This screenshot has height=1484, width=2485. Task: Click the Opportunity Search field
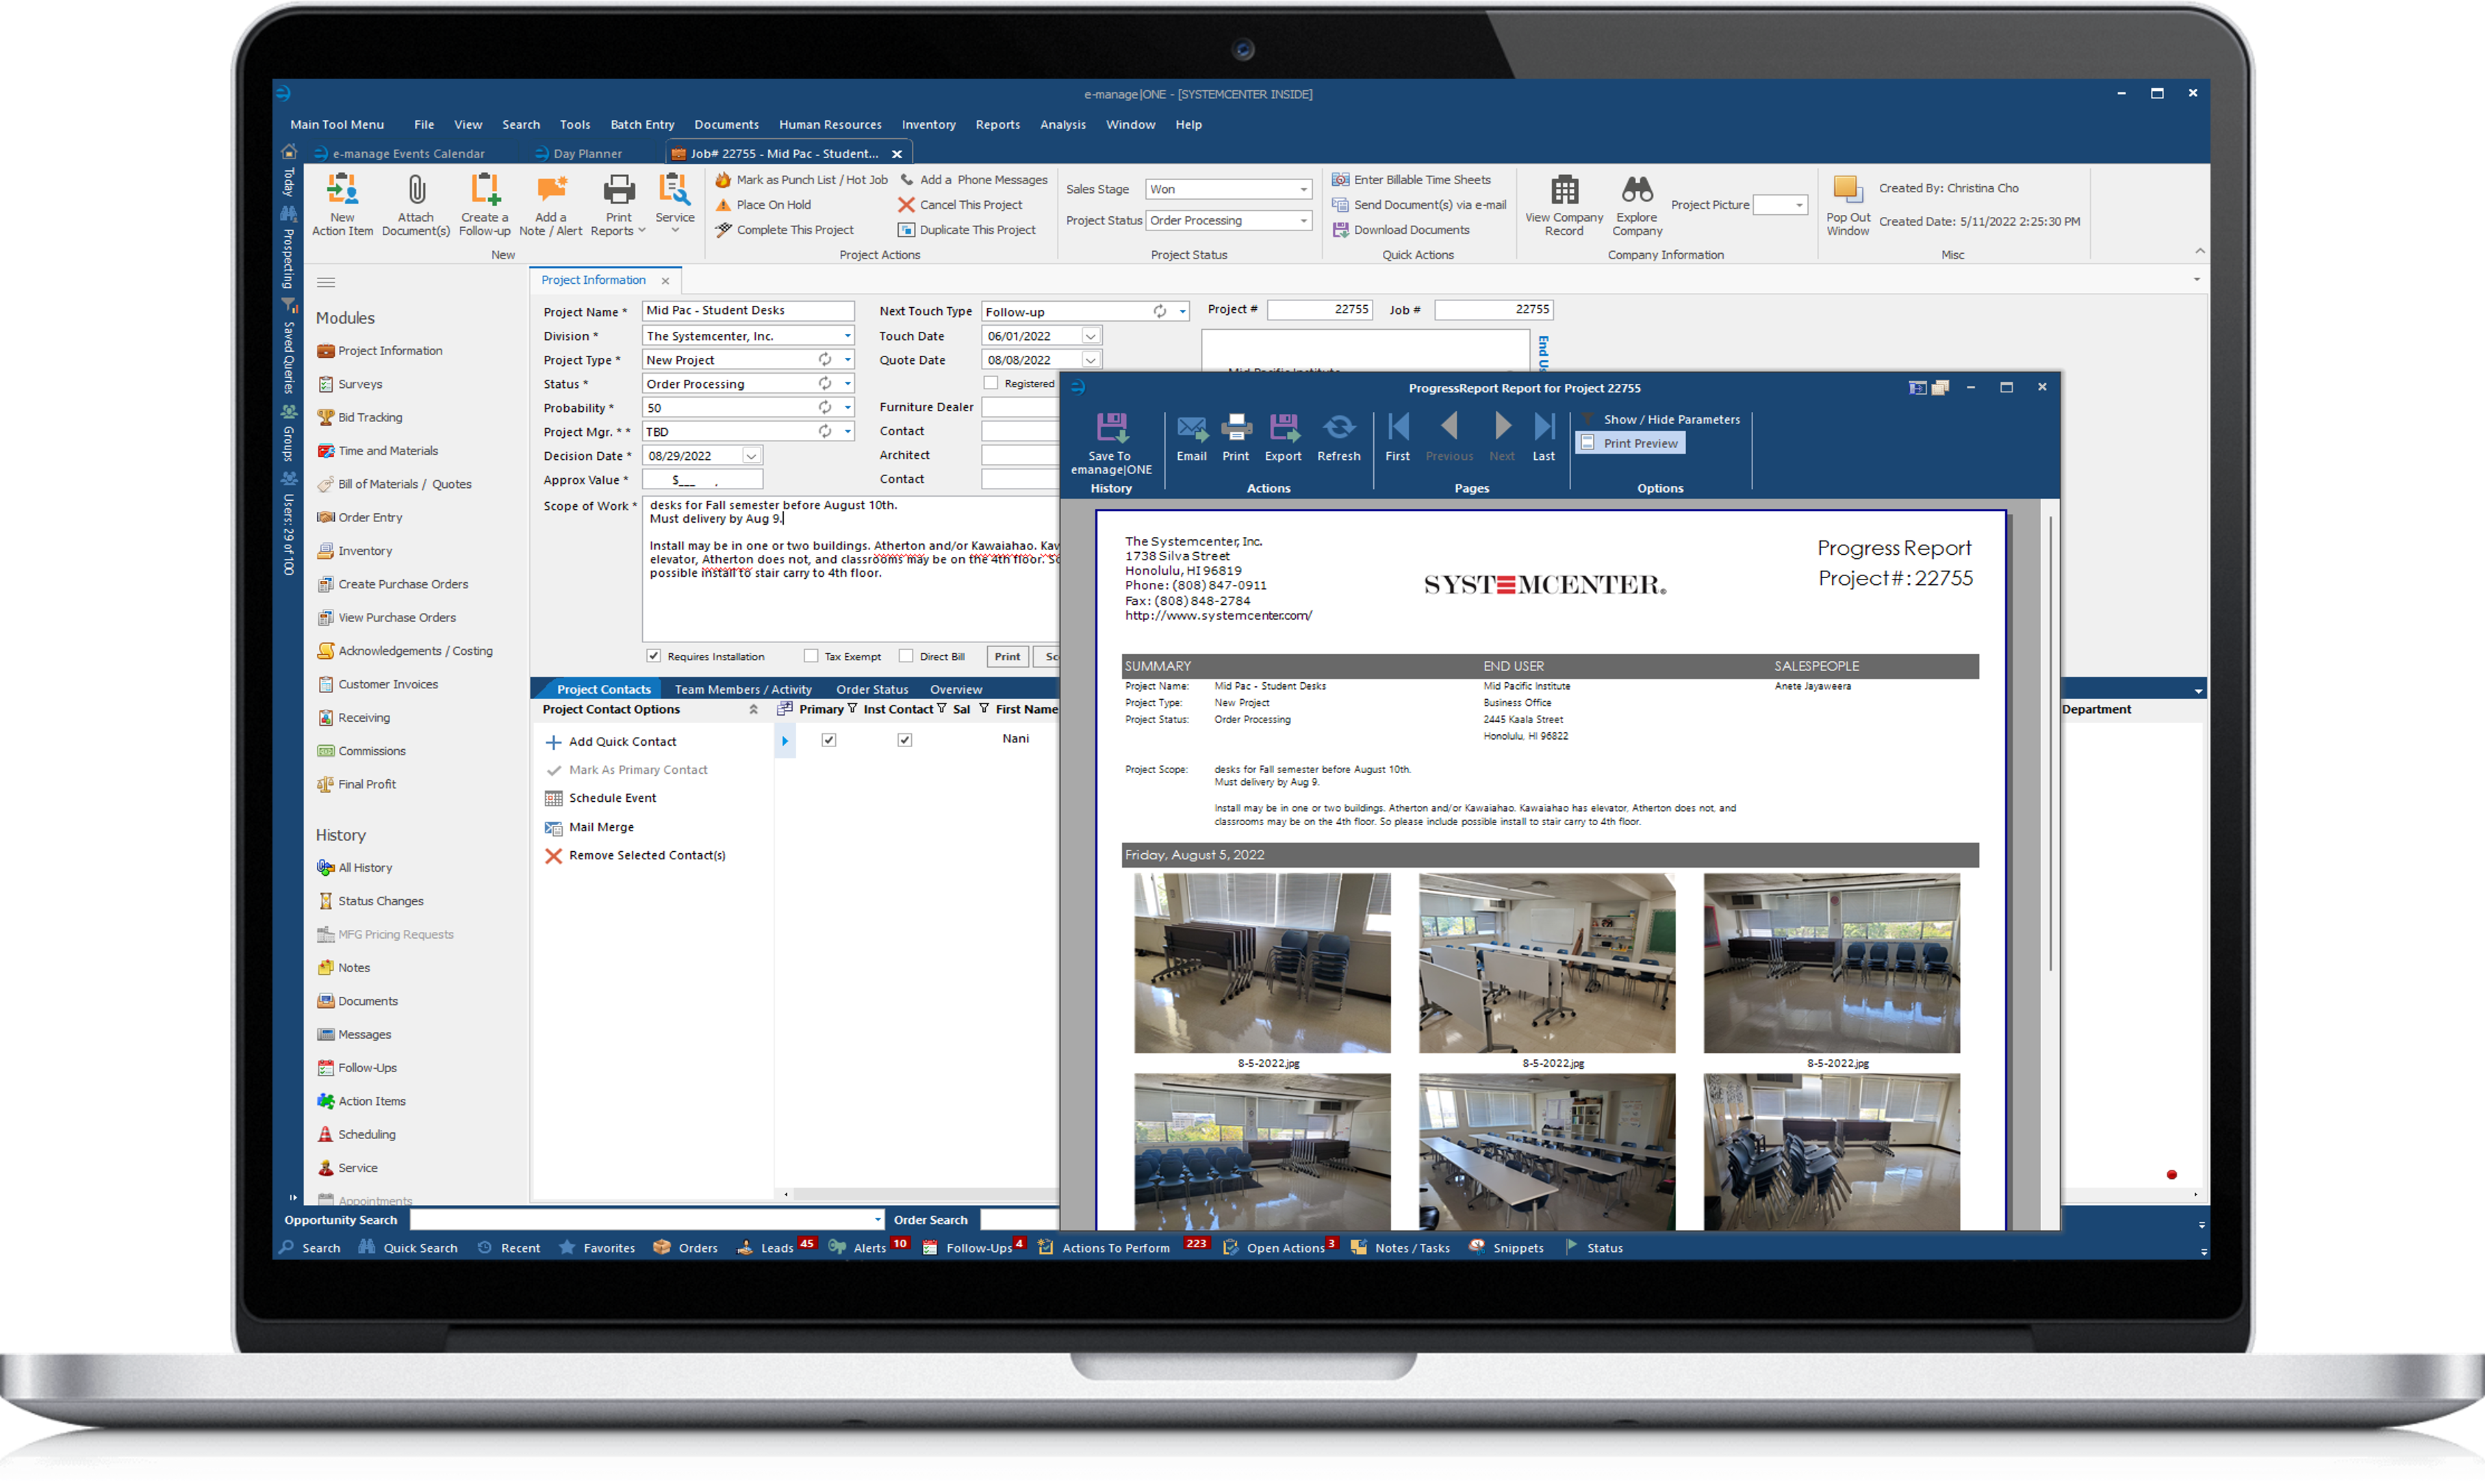click(x=647, y=1220)
